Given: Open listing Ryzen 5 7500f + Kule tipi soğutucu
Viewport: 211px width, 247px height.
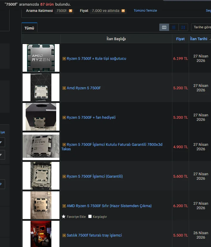Looking at the screenshot, I should [x=96, y=58].
